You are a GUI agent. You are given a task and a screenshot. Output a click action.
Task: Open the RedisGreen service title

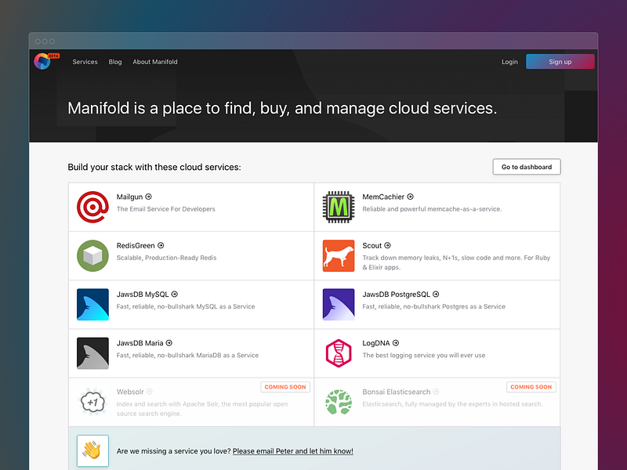tap(136, 245)
